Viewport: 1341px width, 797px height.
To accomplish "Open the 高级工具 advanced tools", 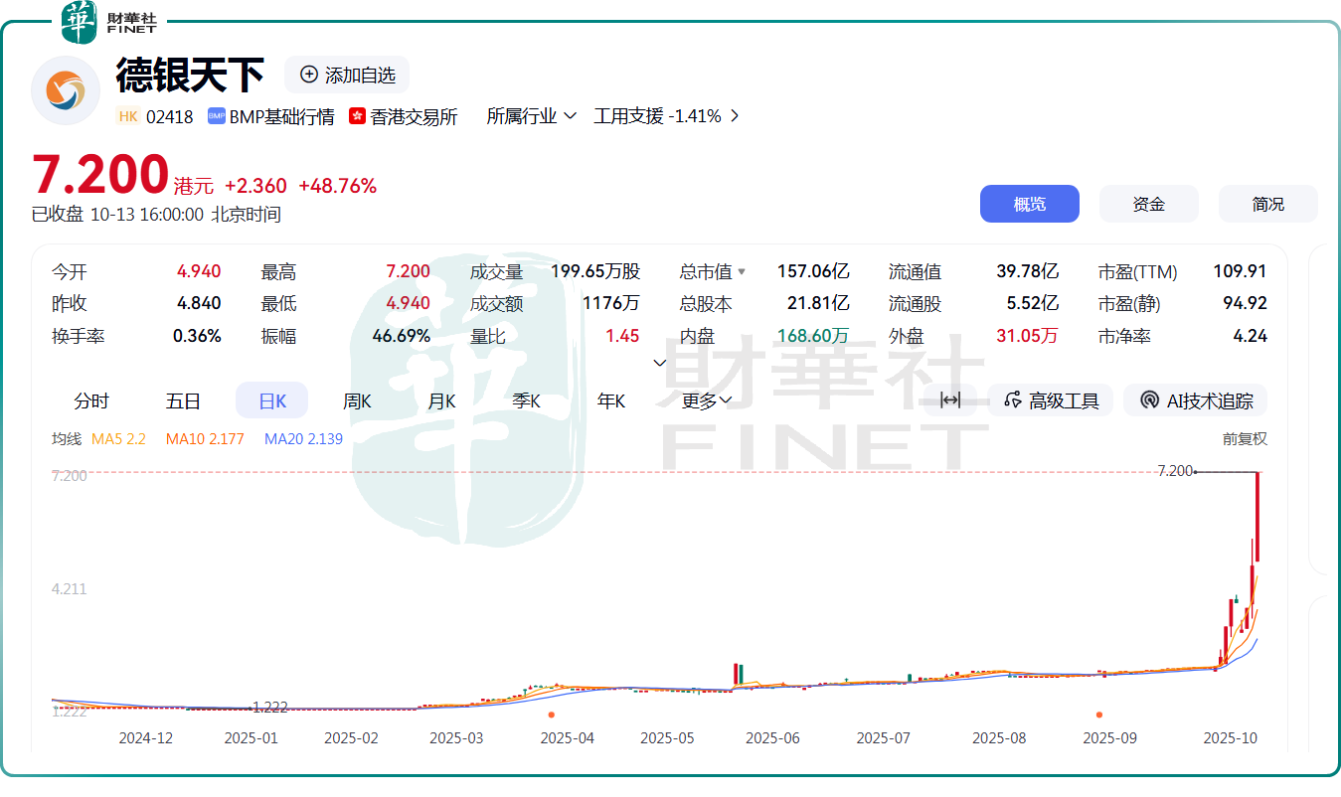I will point(1052,400).
